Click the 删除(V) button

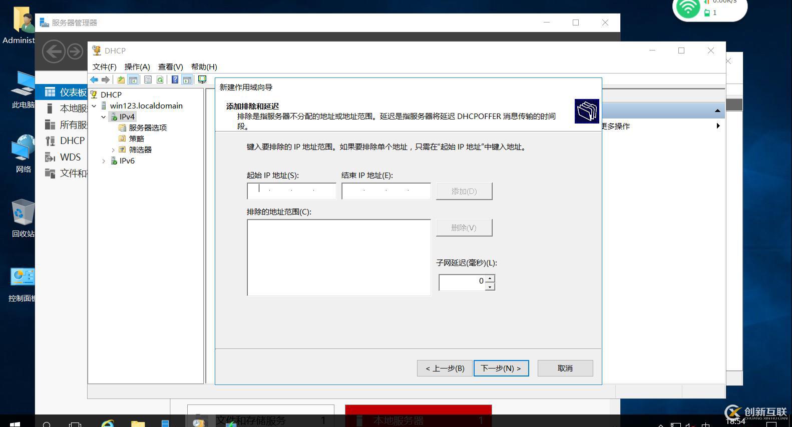[x=464, y=227]
